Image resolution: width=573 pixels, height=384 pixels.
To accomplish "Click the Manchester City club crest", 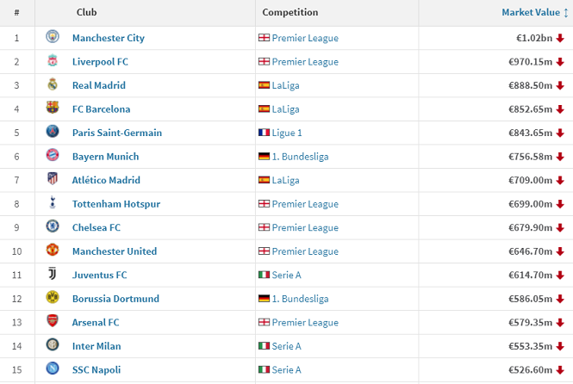I will click(53, 36).
